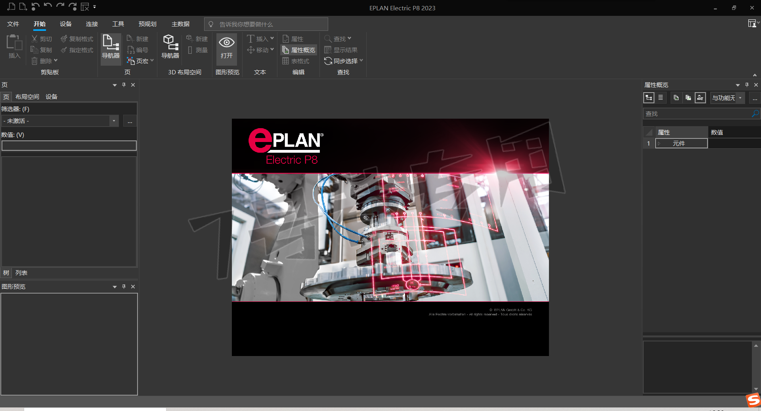Pin the 属性概览 panel

(747, 85)
